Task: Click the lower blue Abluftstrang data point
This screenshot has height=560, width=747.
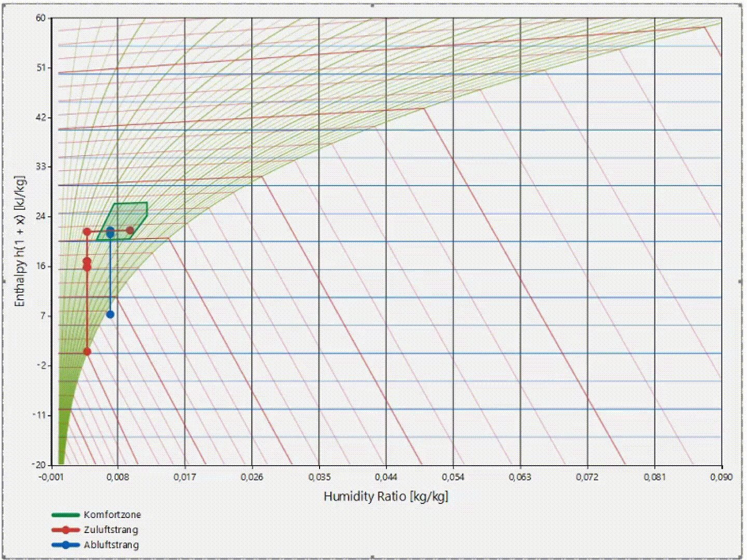Action: pyautogui.click(x=110, y=314)
